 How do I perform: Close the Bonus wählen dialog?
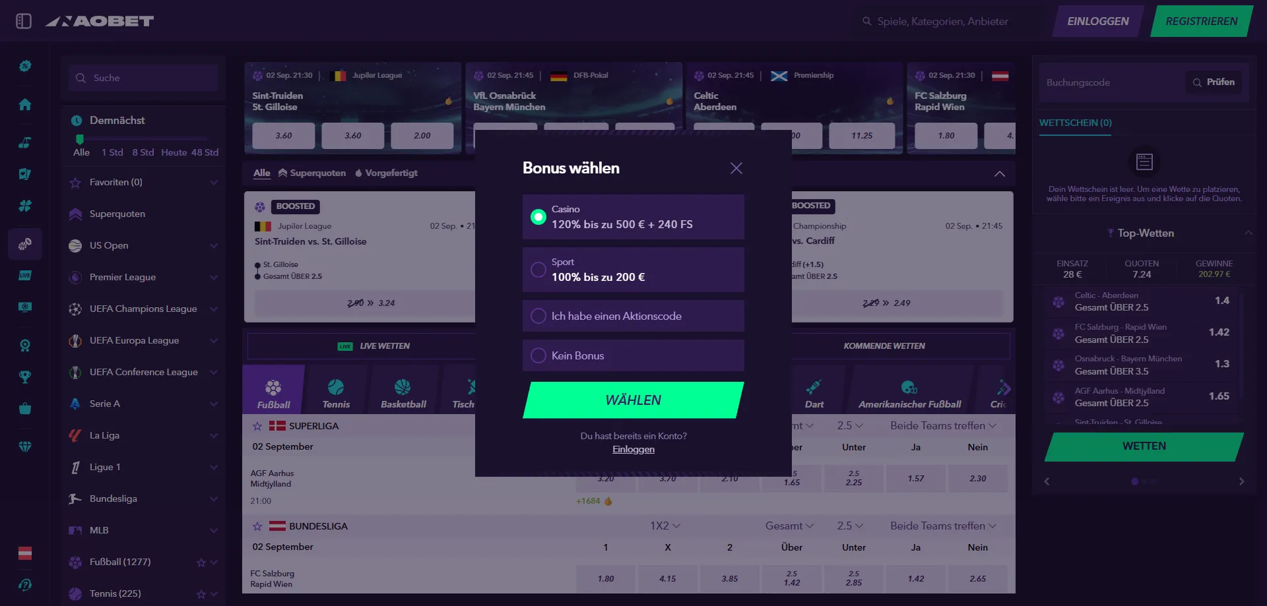click(x=736, y=168)
